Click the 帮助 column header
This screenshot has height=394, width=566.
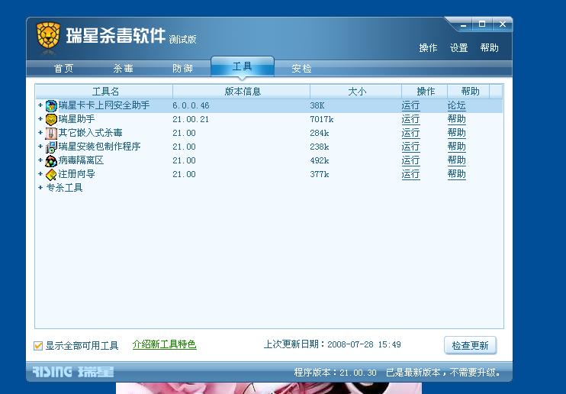tap(469, 92)
